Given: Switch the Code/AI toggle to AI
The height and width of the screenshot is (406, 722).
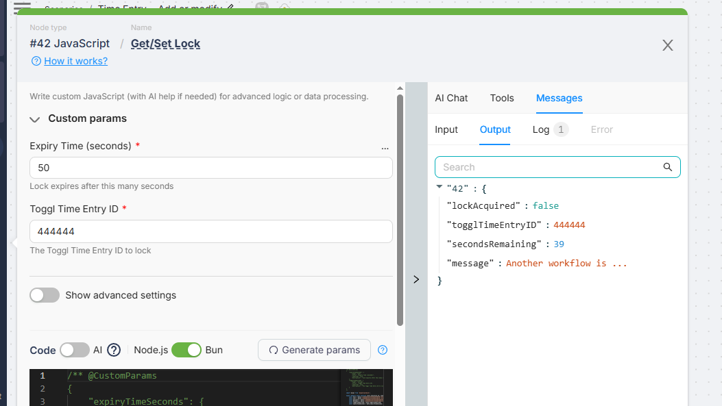Looking at the screenshot, I should [74, 350].
